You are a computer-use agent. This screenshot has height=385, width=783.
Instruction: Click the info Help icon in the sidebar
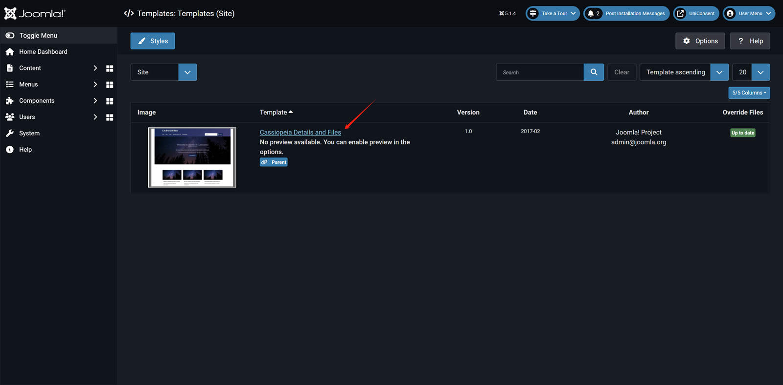[x=10, y=150]
